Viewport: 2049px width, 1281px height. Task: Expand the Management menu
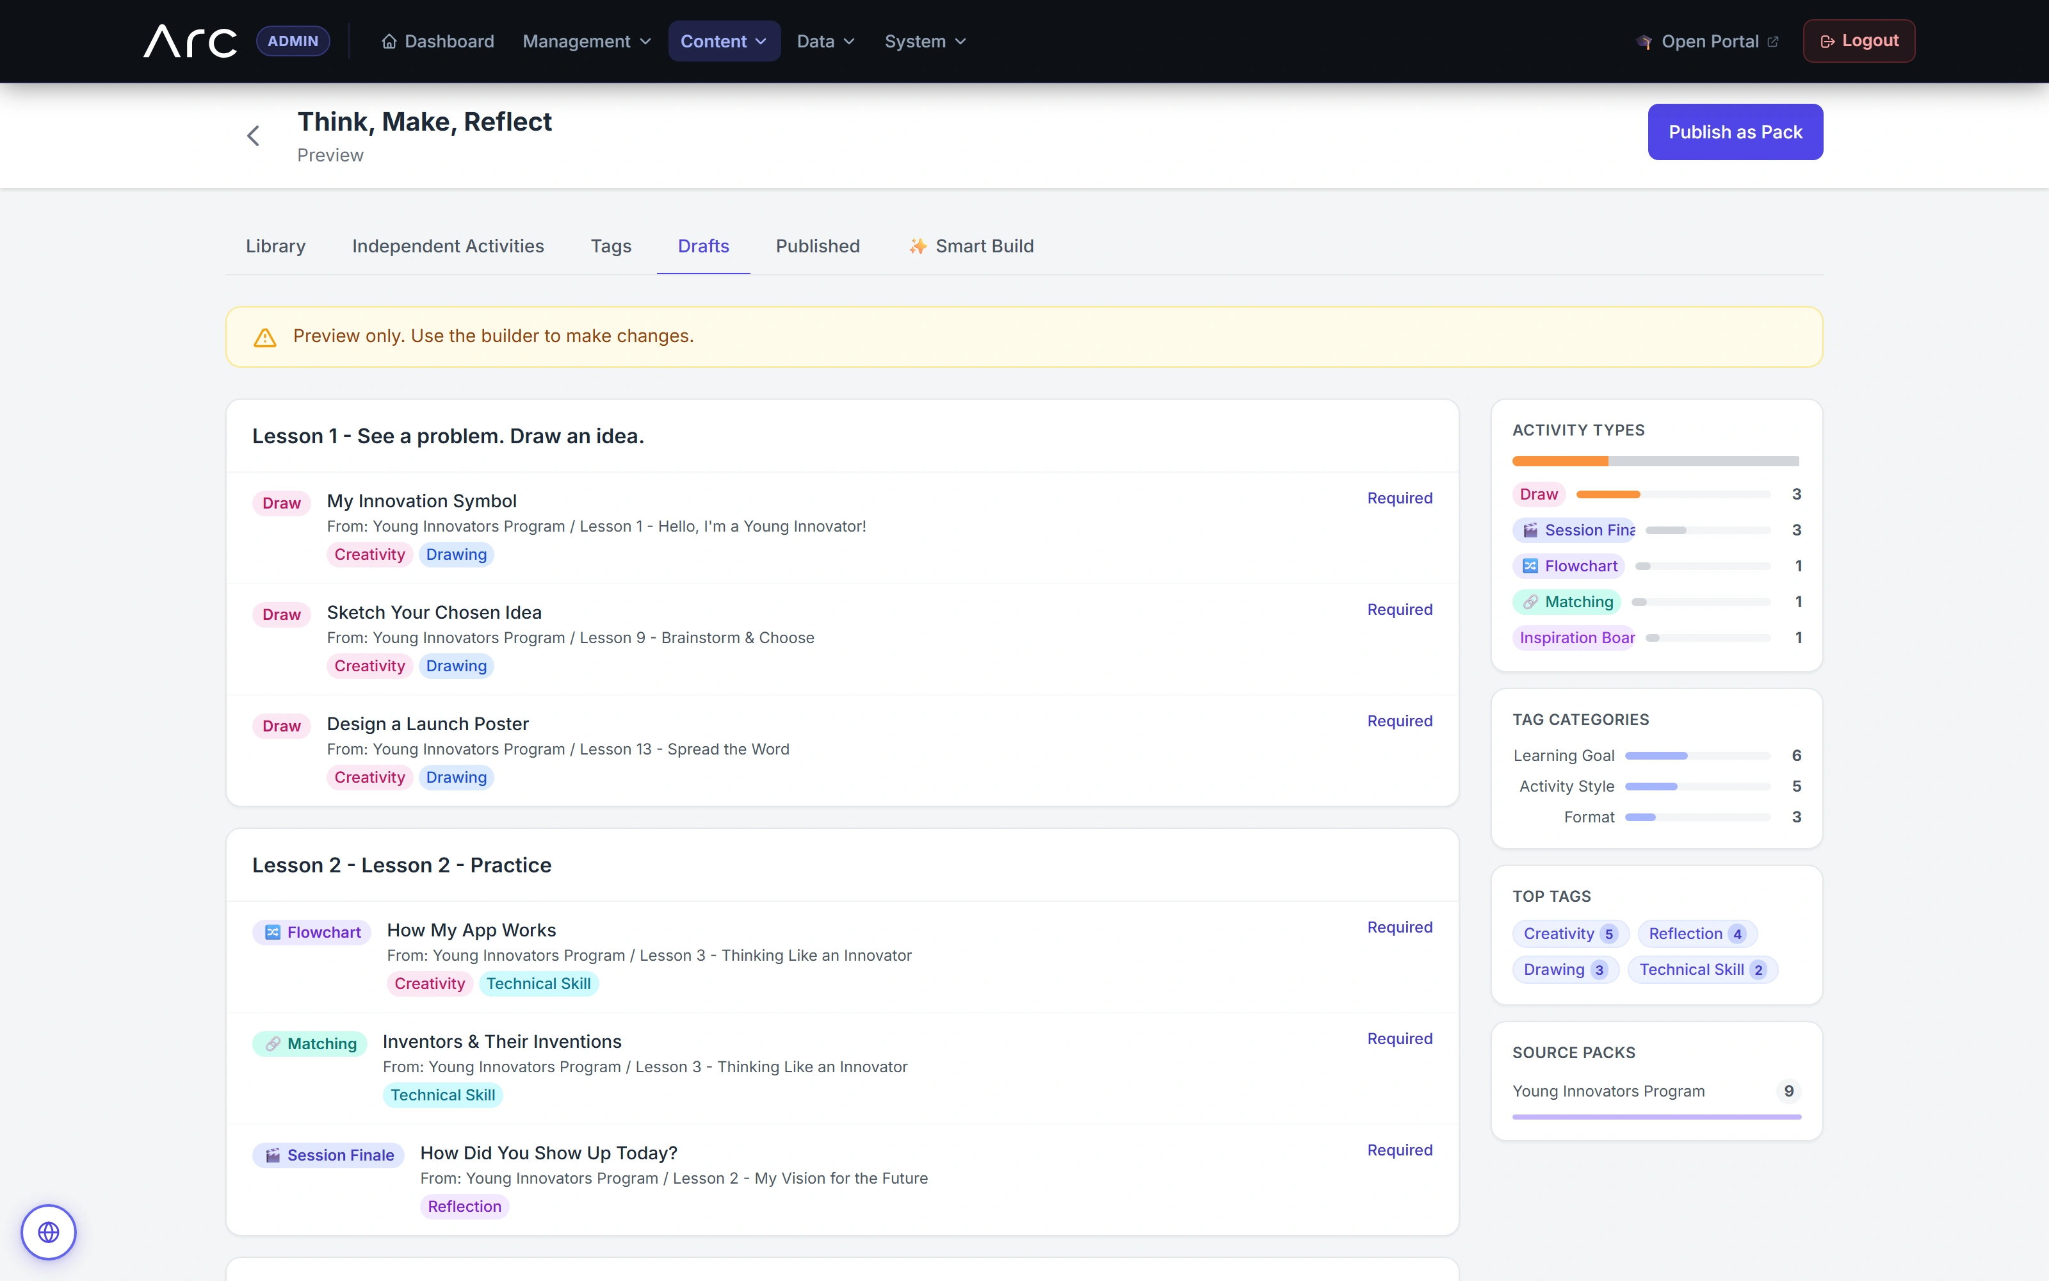pos(587,42)
